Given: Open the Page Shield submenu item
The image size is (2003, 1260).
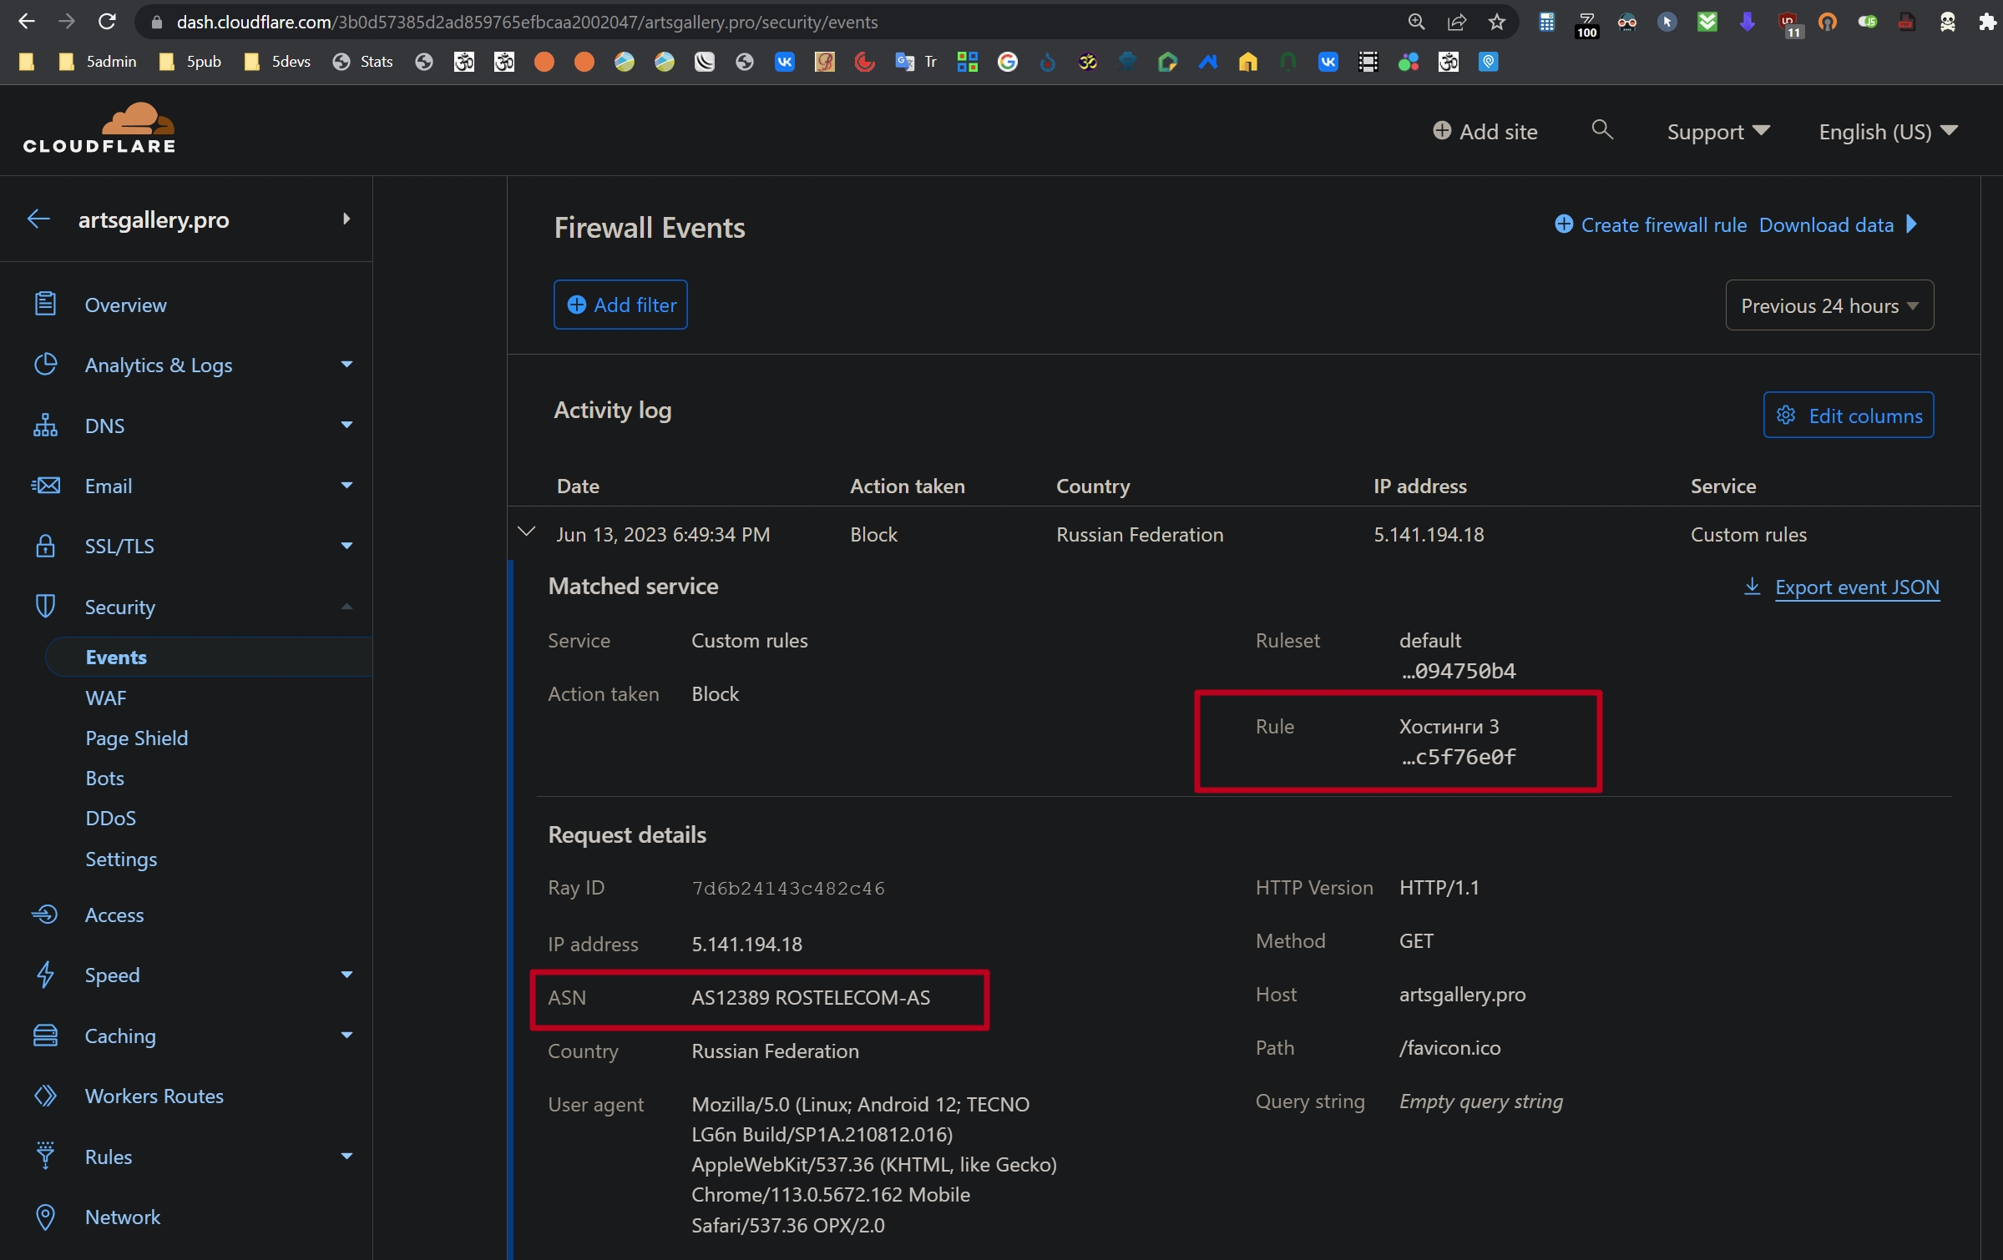Looking at the screenshot, I should click(137, 738).
